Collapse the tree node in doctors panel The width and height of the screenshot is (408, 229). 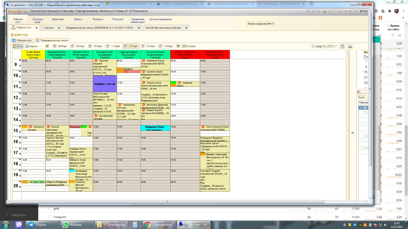(361, 108)
